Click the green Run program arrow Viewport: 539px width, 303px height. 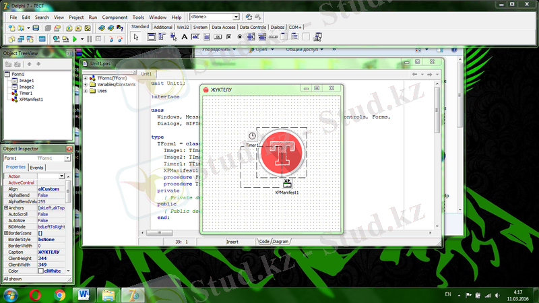point(73,39)
